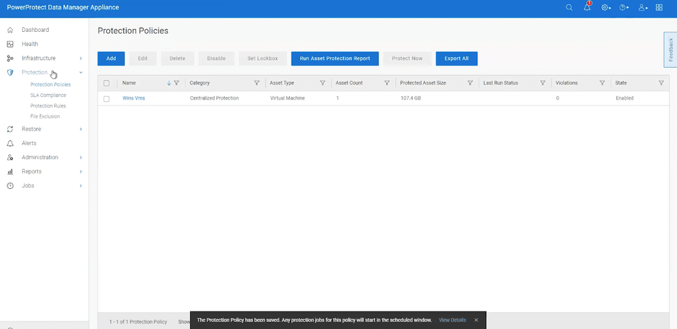Click the Set Lockbox button

(263, 59)
